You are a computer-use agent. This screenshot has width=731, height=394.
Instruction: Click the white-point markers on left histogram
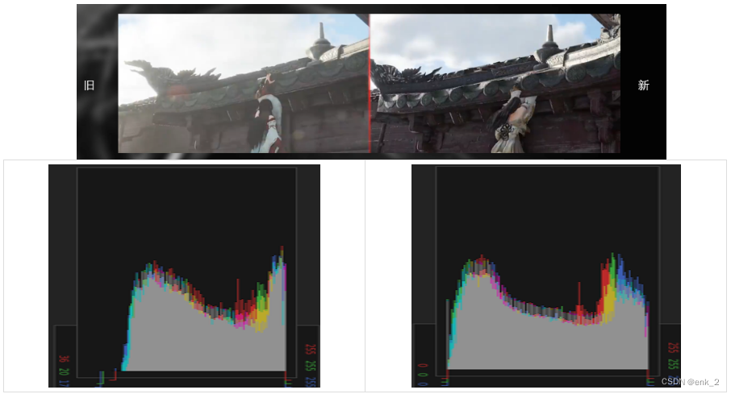[x=288, y=379]
